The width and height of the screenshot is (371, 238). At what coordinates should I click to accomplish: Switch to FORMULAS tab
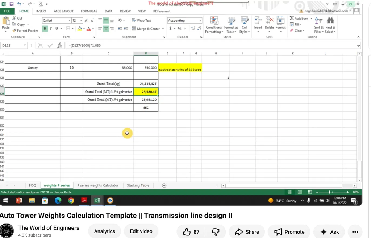(x=89, y=11)
